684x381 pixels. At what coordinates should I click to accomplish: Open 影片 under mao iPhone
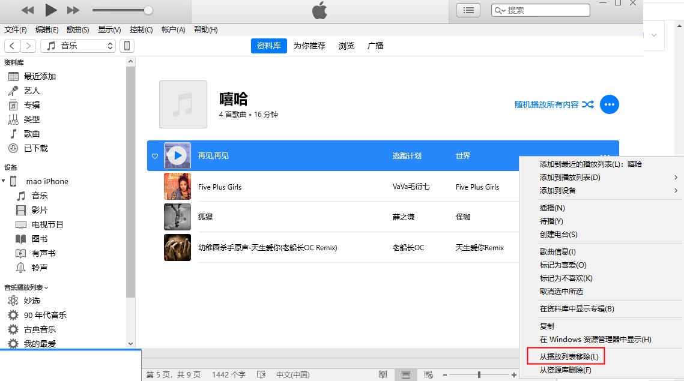39,210
